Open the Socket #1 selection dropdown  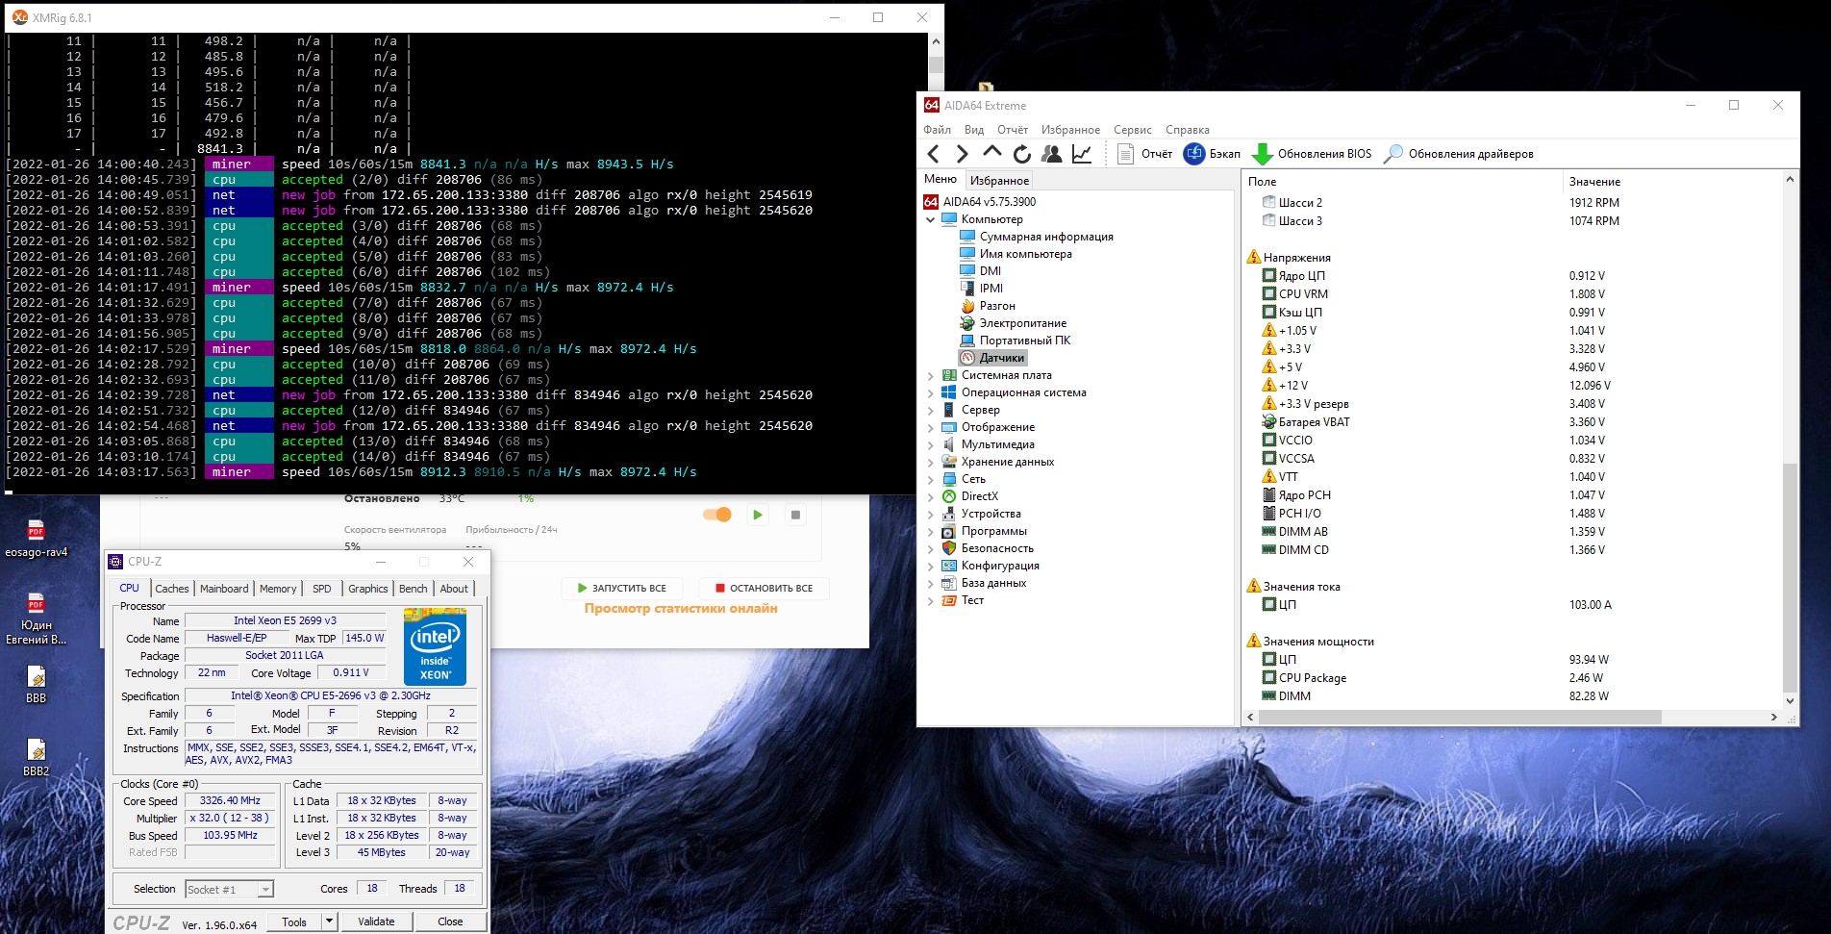[x=229, y=890]
